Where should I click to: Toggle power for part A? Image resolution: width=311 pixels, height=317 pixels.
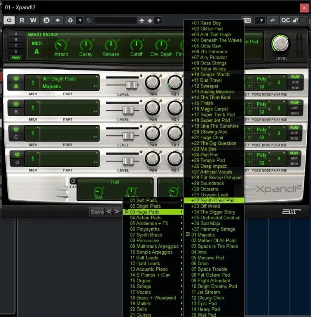pyautogui.click(x=16, y=79)
